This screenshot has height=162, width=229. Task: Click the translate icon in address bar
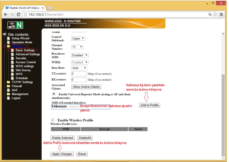[210, 14]
